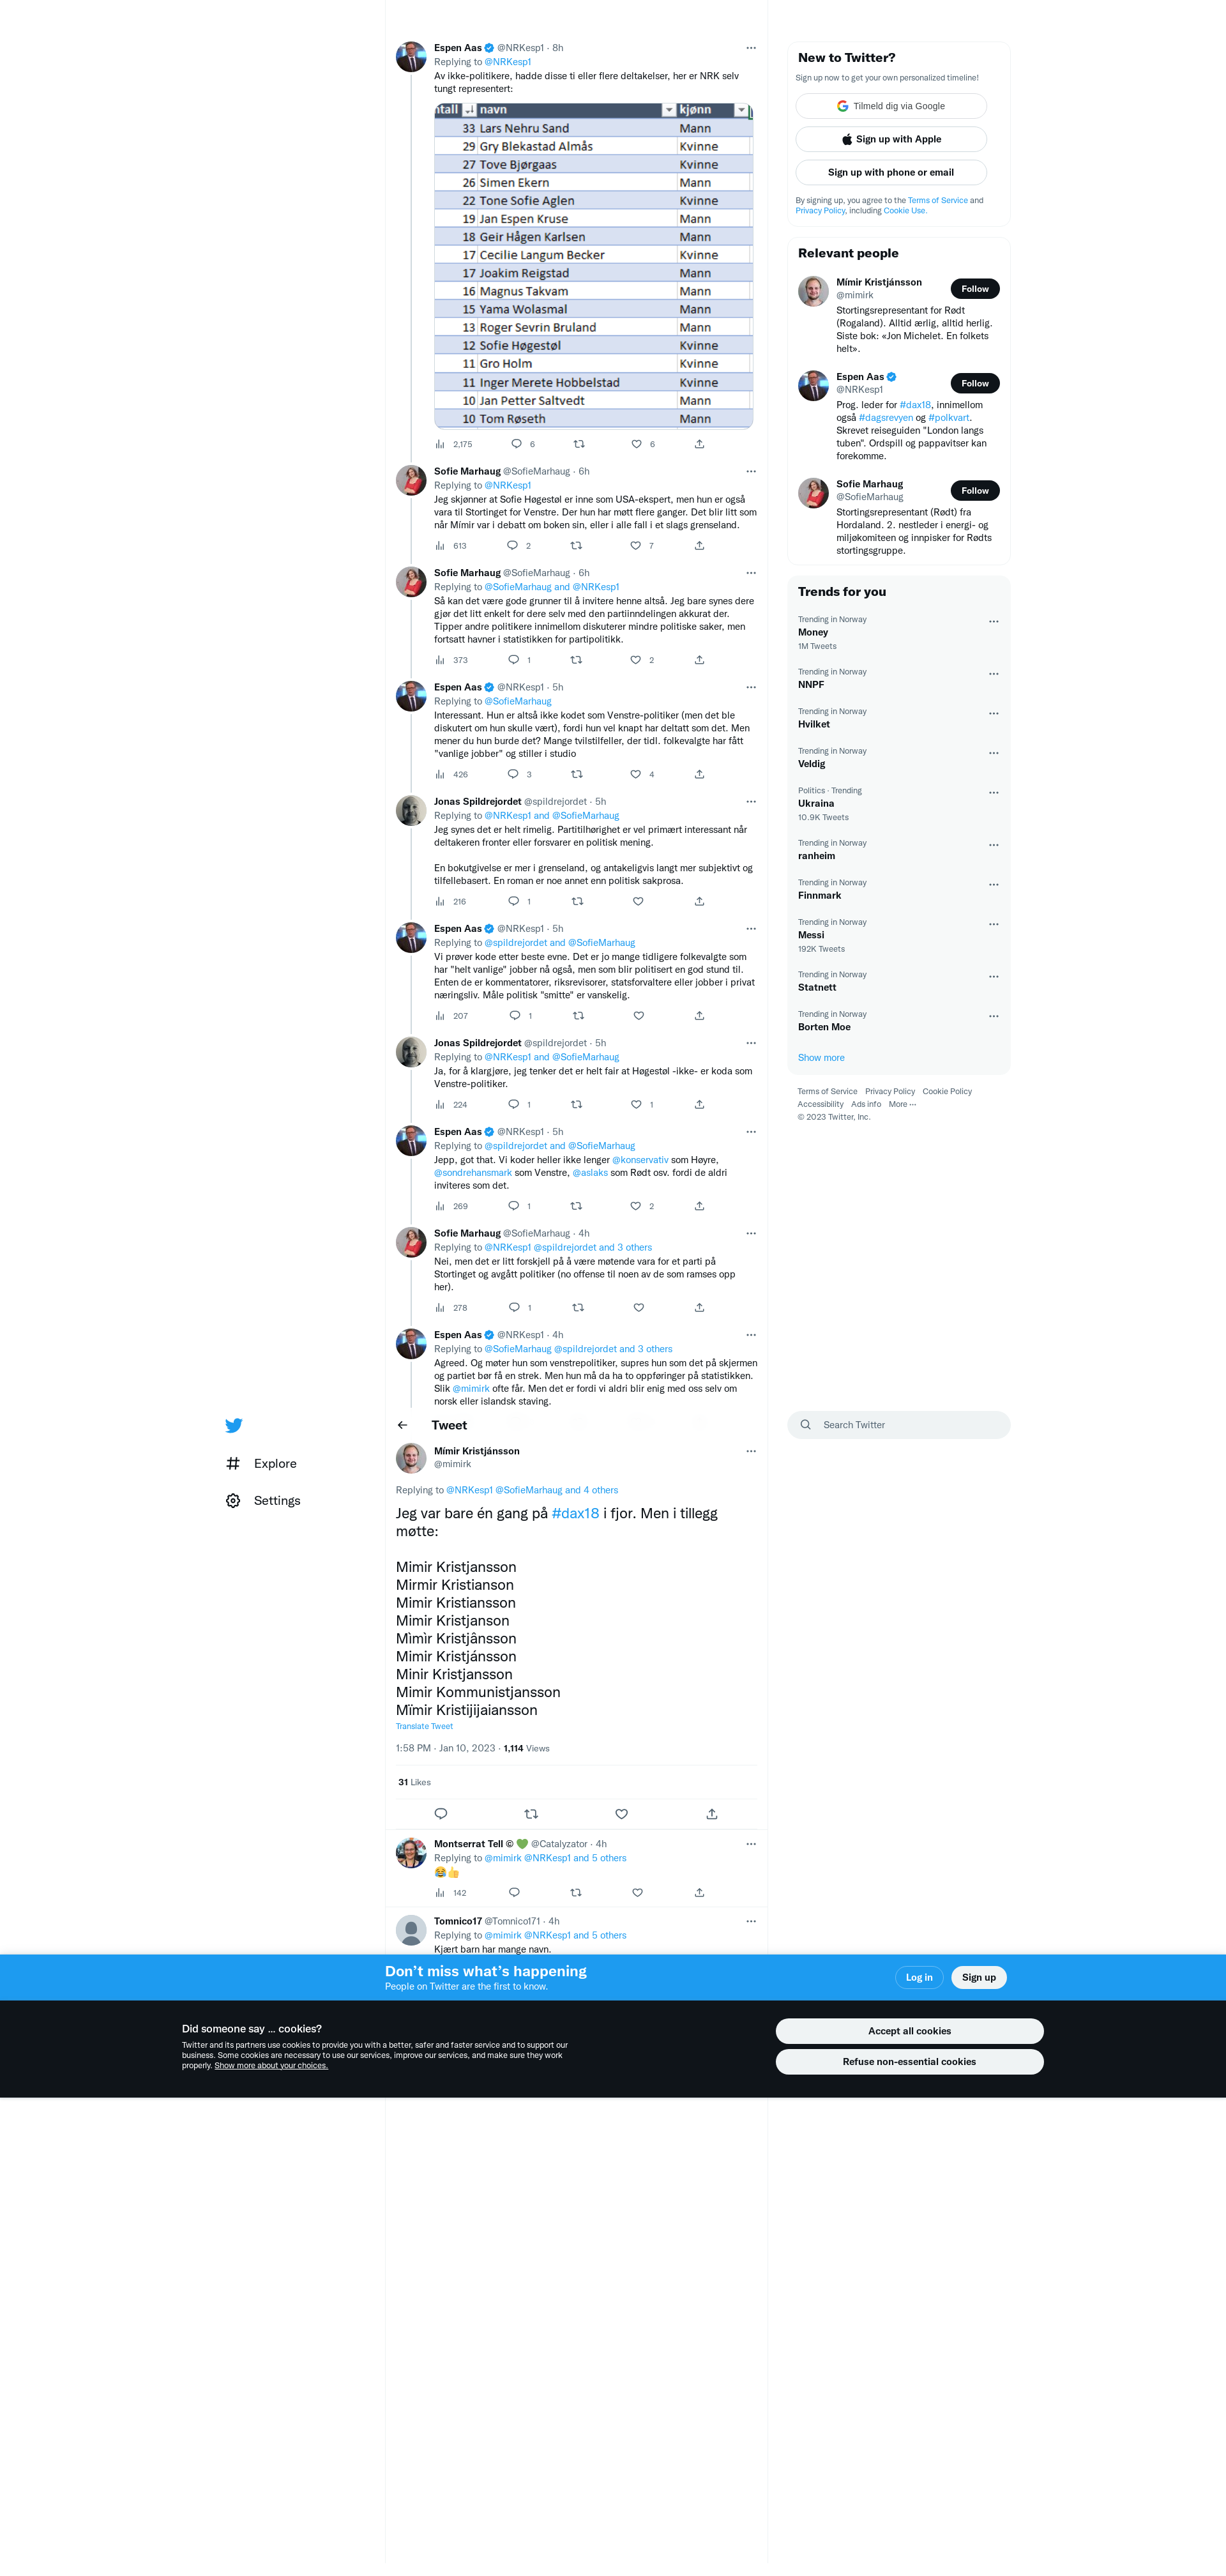Focus the Search Twitter field

tap(899, 1425)
